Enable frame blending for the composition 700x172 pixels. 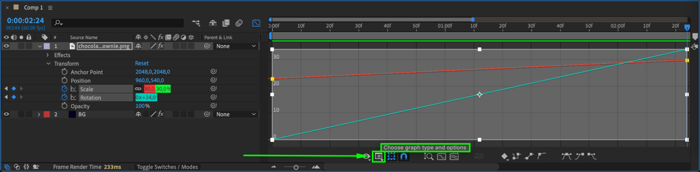(226, 23)
